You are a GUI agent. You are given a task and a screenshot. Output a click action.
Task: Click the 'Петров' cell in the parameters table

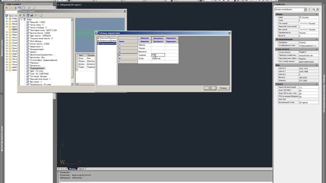[x=145, y=48]
